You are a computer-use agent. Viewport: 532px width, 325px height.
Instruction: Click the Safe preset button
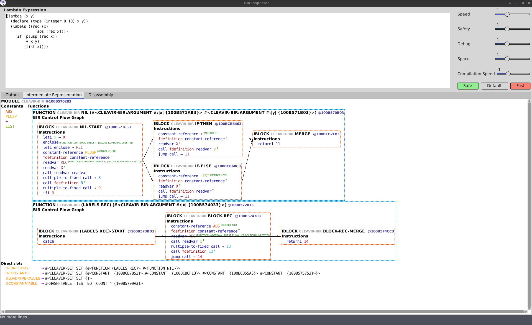(x=468, y=86)
